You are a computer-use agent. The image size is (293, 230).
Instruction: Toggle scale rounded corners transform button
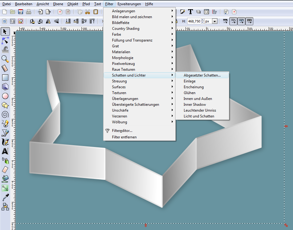click(234, 21)
